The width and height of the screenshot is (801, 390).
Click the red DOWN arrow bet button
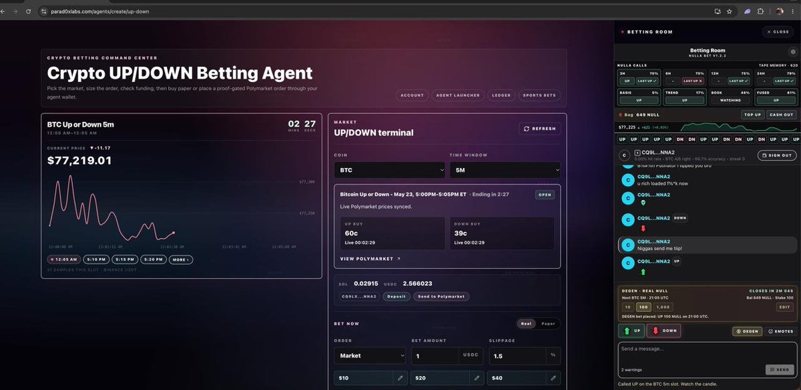(663, 331)
